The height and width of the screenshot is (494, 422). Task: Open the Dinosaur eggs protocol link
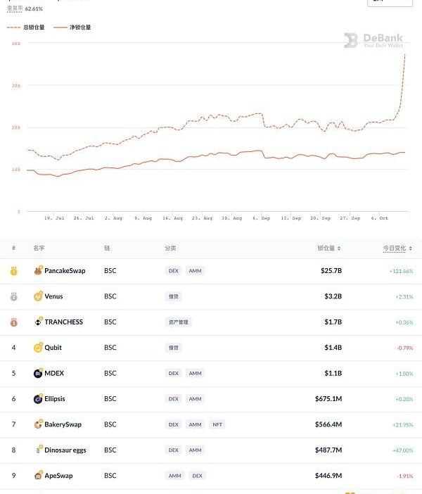point(65,450)
